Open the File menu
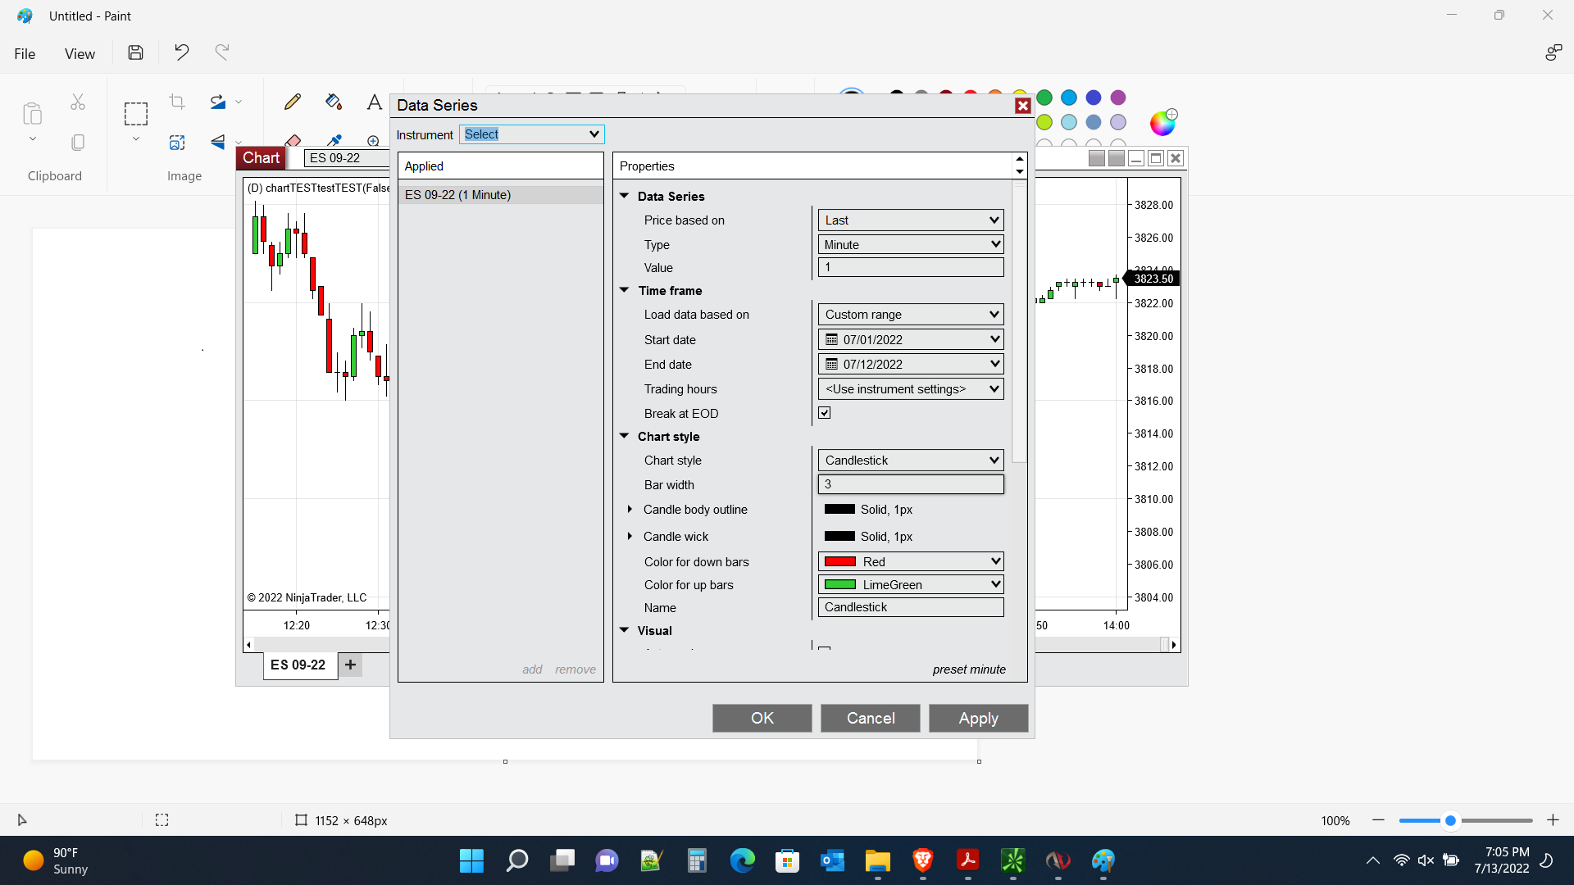 click(x=25, y=54)
